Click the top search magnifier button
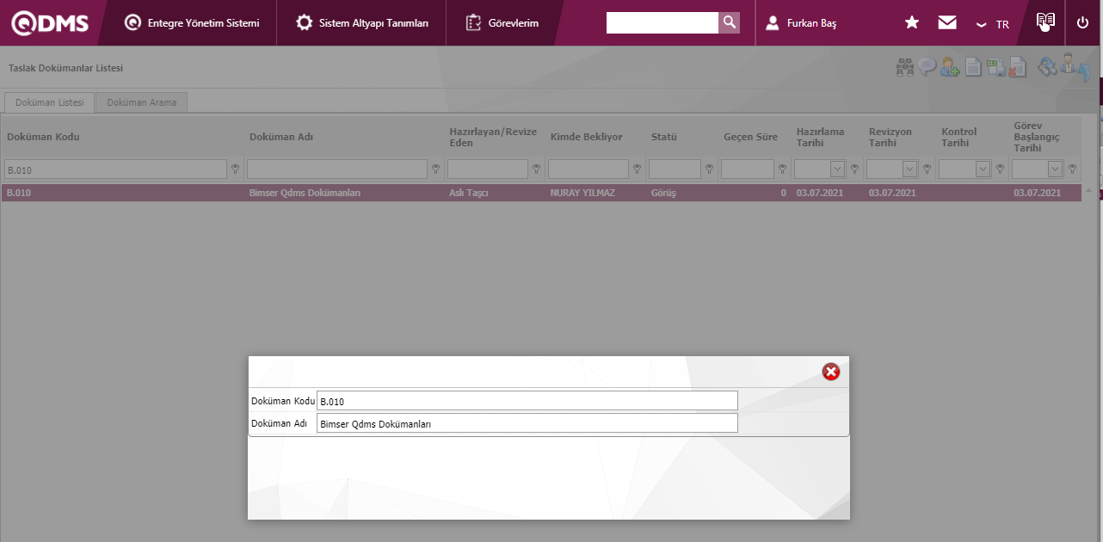 coord(729,22)
